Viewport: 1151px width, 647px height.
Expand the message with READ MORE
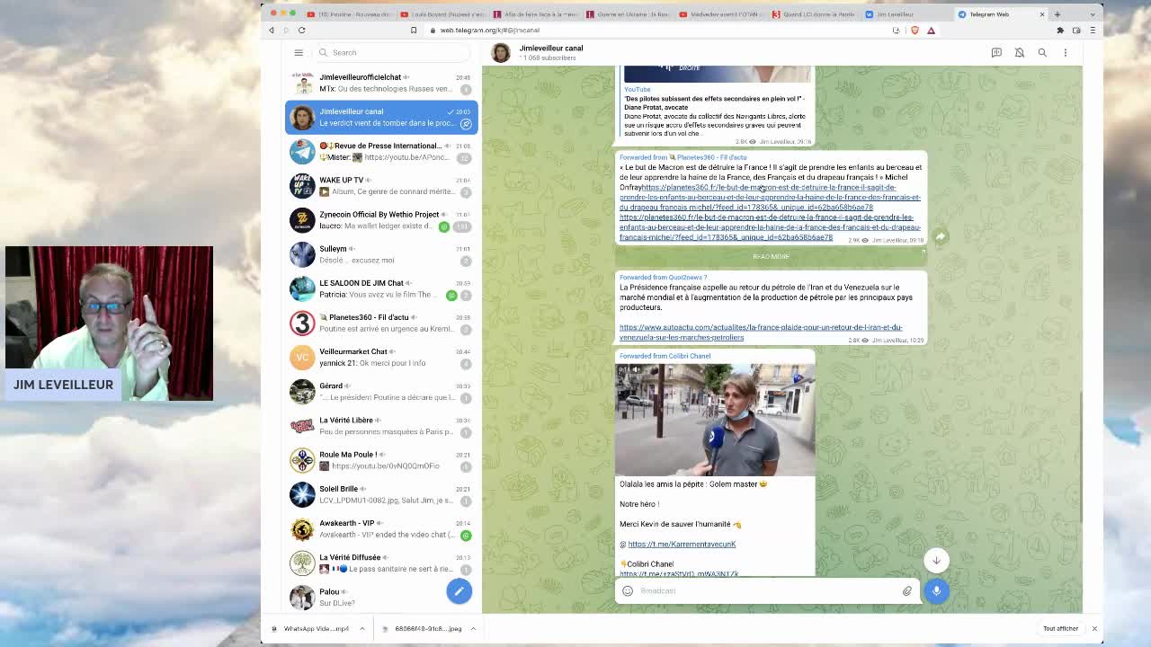[771, 257]
